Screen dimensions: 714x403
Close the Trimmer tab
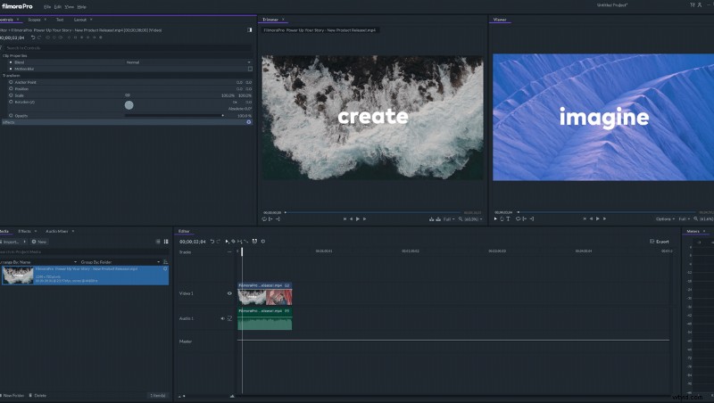(x=283, y=19)
